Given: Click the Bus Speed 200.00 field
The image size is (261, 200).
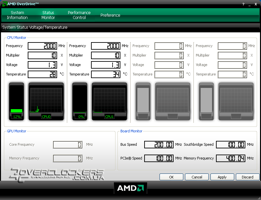Looking at the screenshot, I should pos(159,144).
